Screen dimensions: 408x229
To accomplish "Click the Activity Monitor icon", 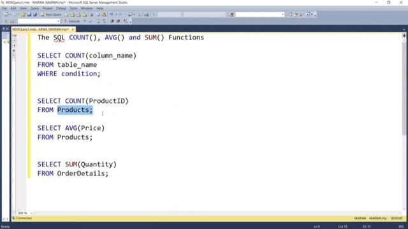I will coord(147,15).
